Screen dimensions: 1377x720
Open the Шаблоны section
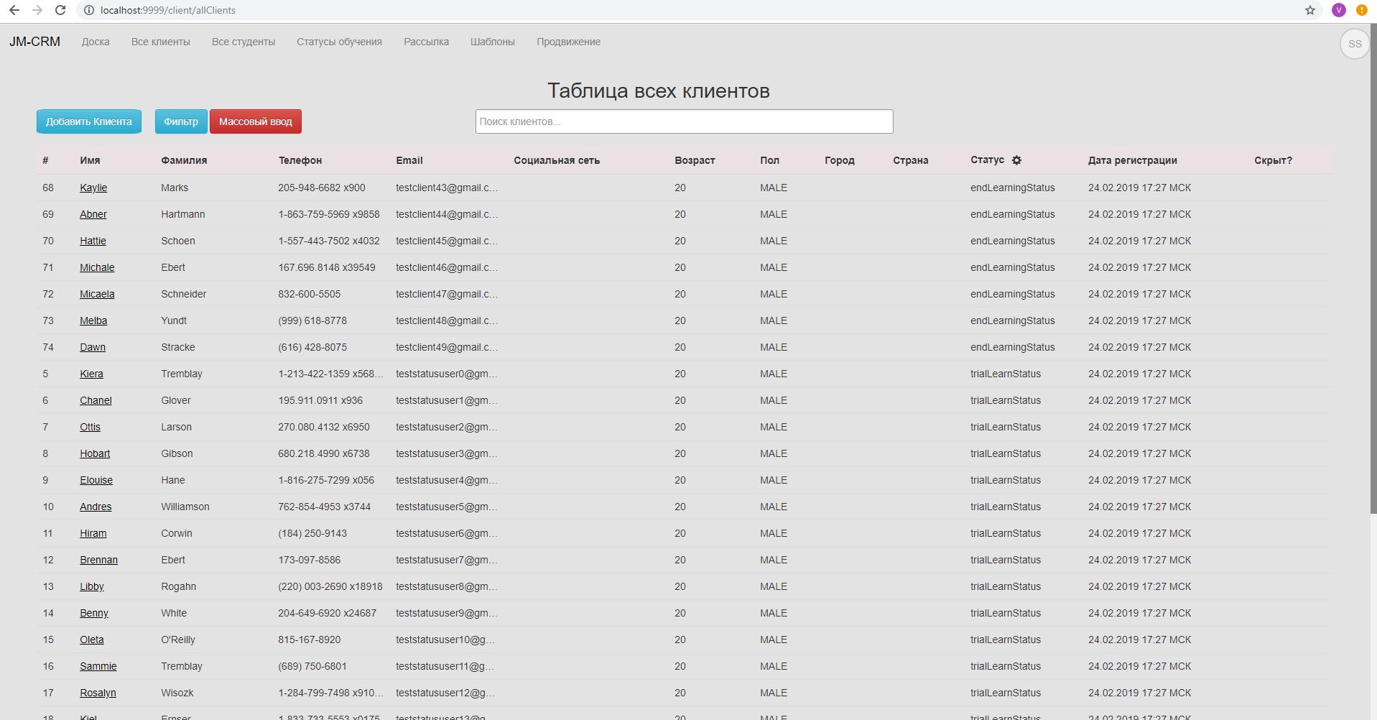click(x=493, y=42)
